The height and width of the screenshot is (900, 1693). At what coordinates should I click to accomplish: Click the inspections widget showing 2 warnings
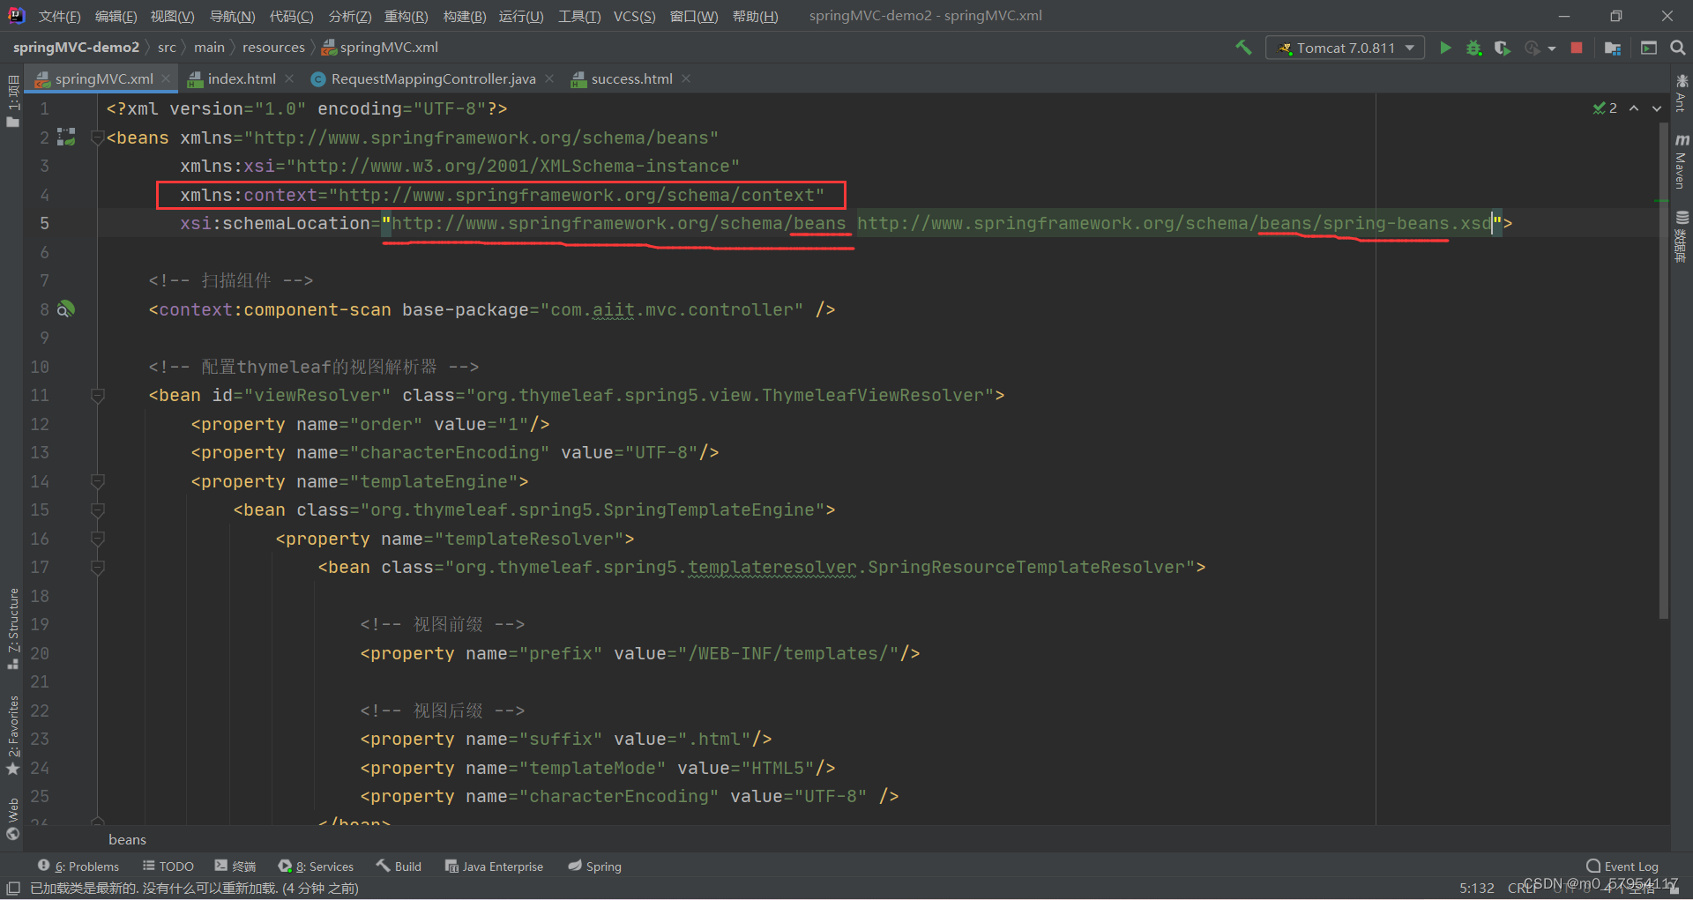pos(1605,108)
